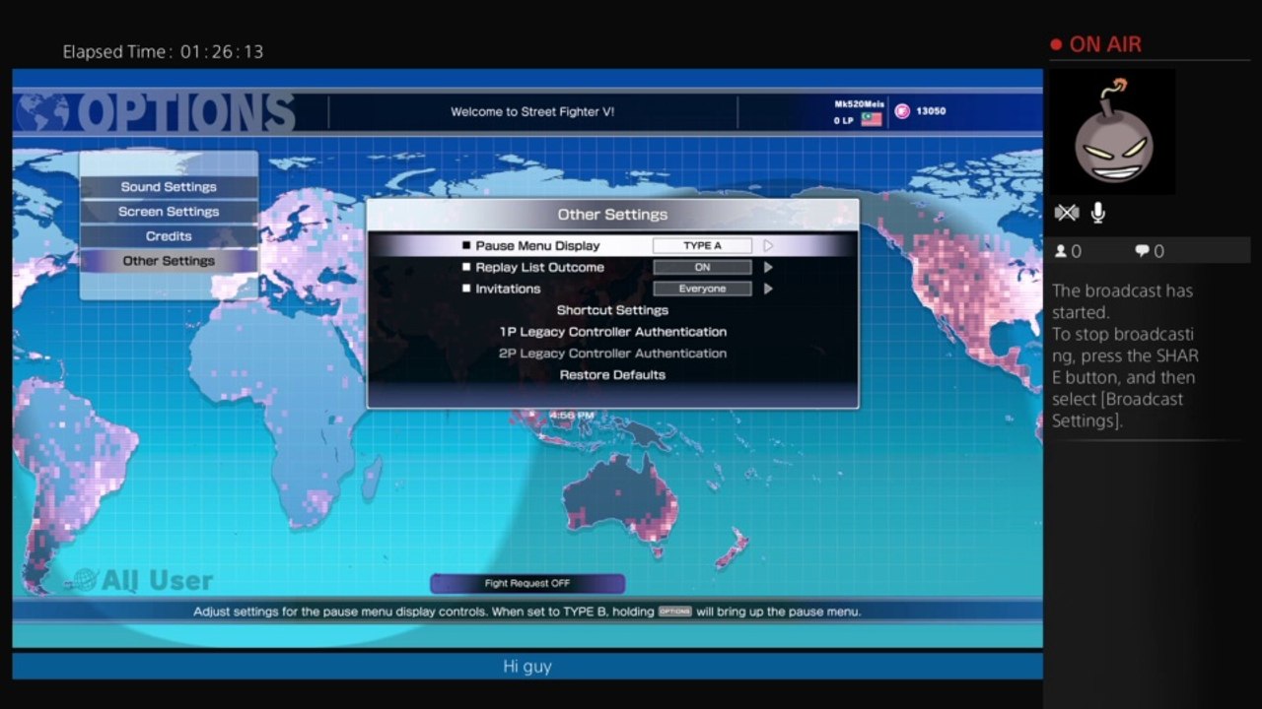Click the TYPE A value box
This screenshot has height=709, width=1262.
click(x=702, y=246)
